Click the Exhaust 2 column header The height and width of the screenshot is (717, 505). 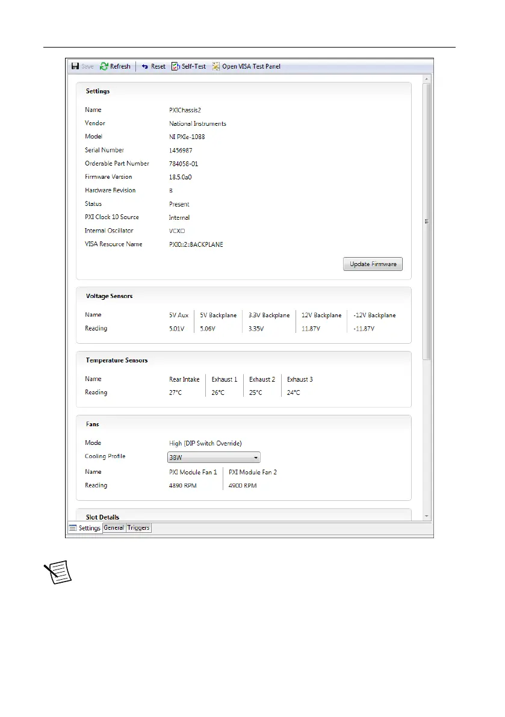tap(262, 379)
